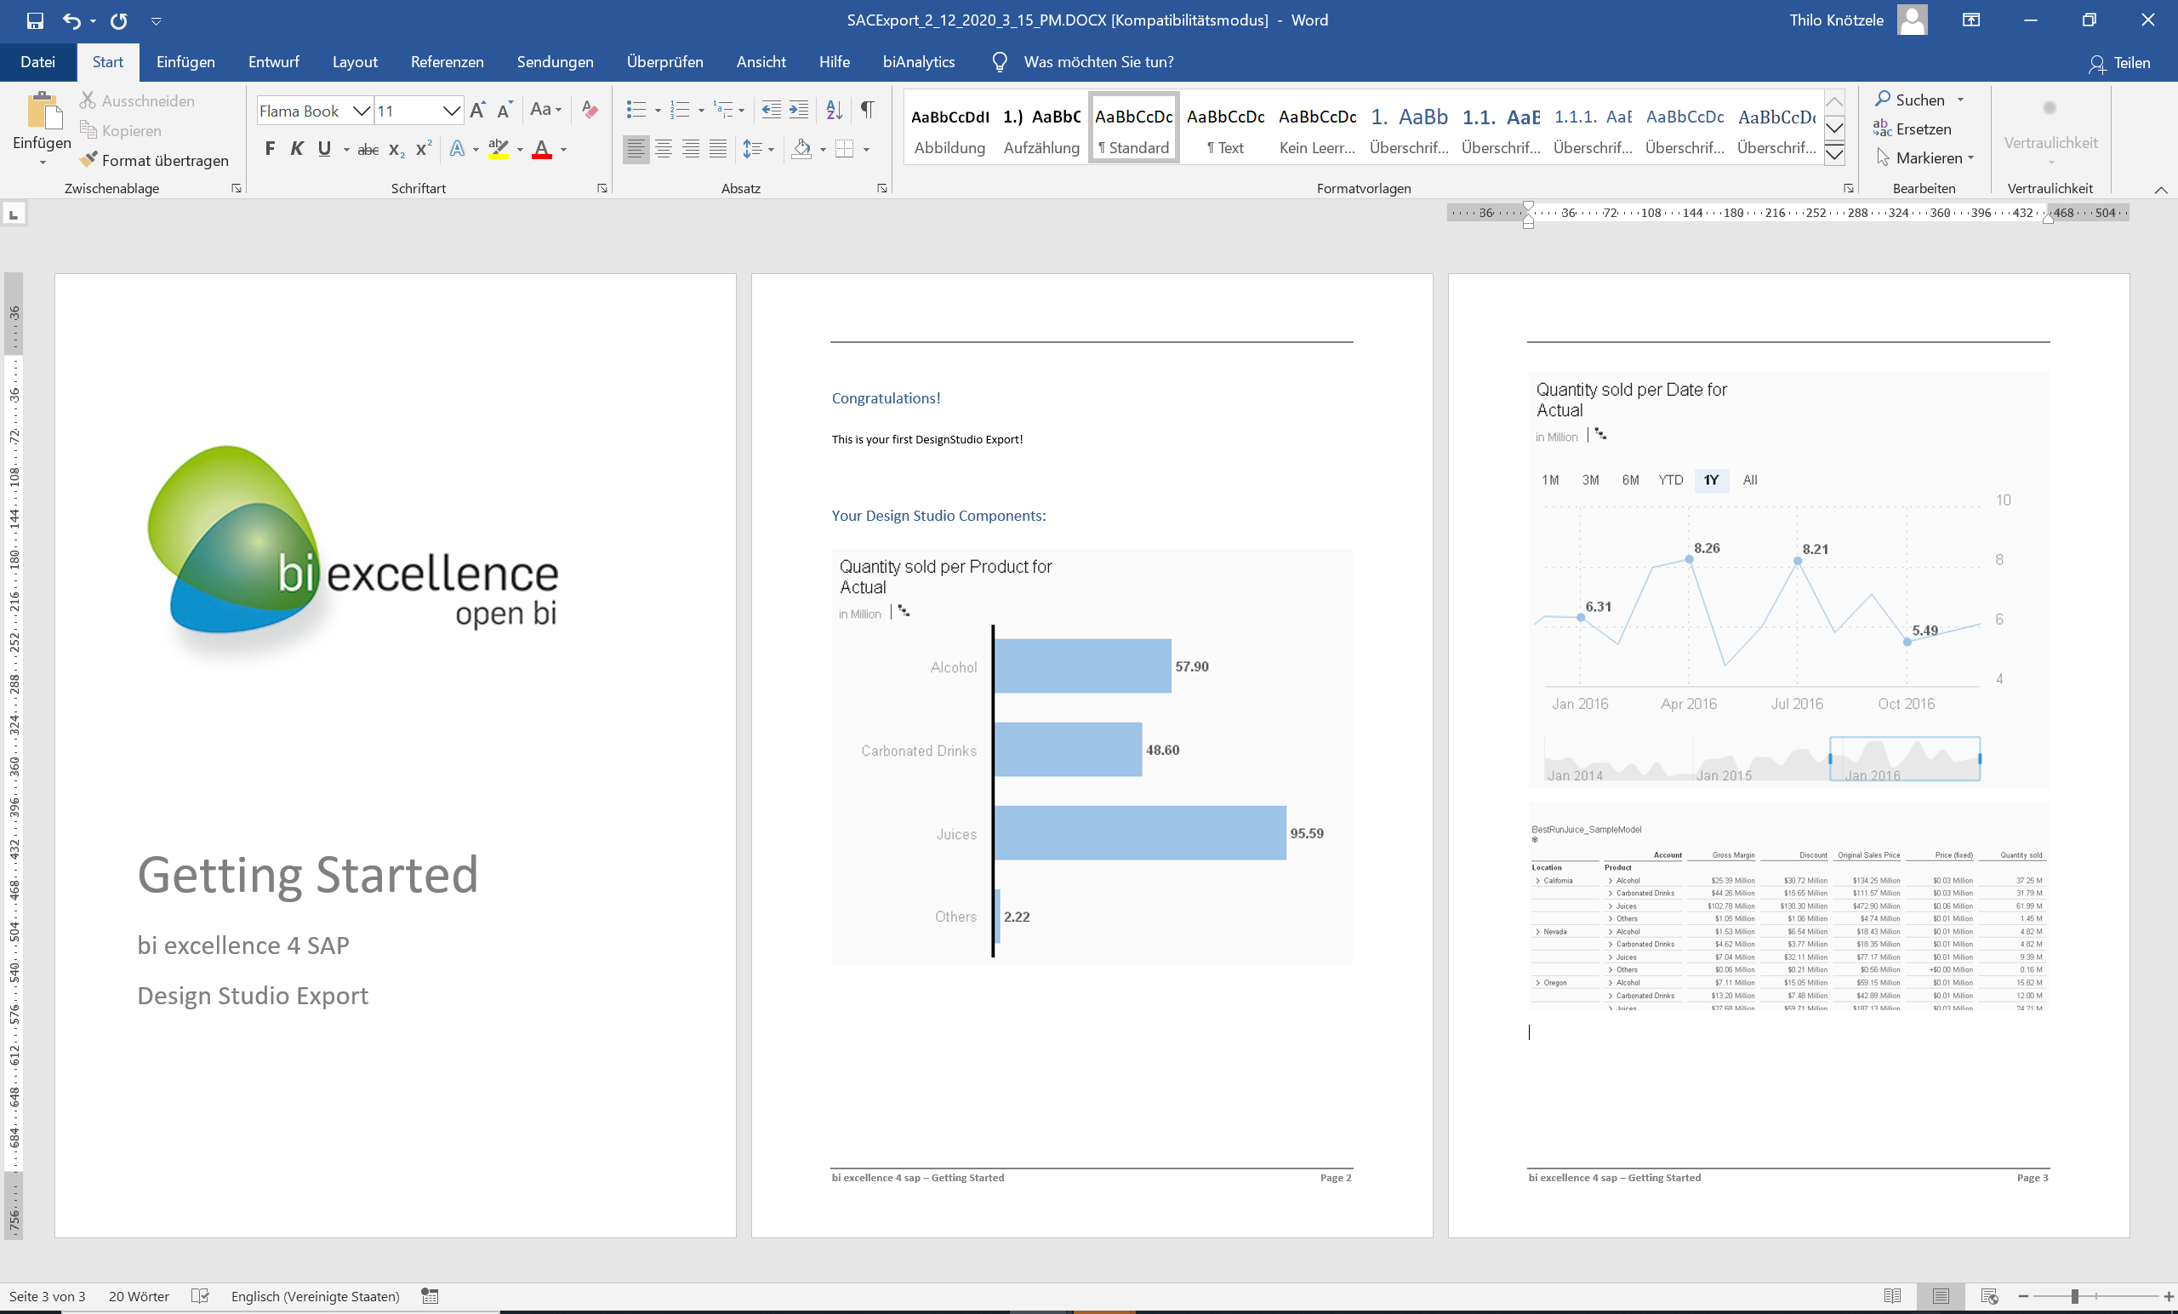Increase font size with the A-up icon
Viewport: 2178px width, 1314px height.
pos(477,111)
